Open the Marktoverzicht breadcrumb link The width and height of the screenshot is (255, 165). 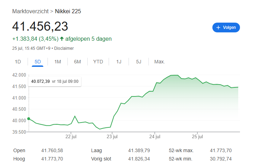(x=30, y=11)
